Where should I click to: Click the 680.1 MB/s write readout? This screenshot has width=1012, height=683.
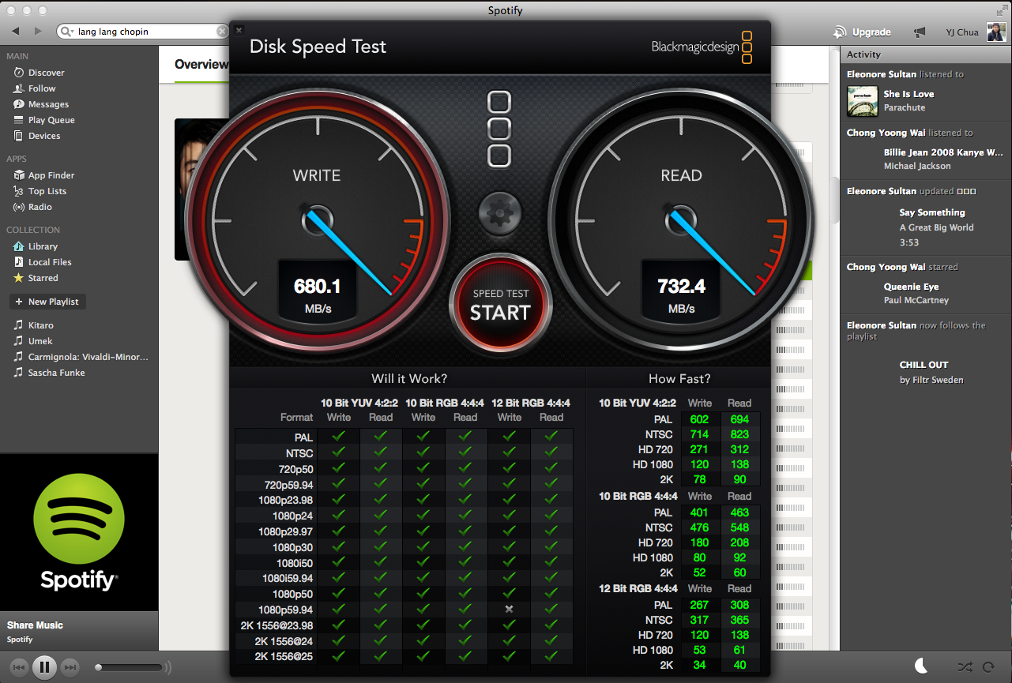point(317,294)
